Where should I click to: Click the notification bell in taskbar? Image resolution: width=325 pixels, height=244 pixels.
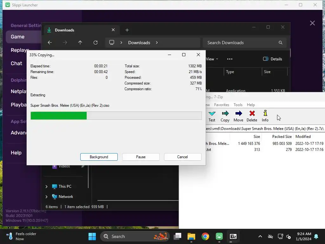click(x=316, y=236)
